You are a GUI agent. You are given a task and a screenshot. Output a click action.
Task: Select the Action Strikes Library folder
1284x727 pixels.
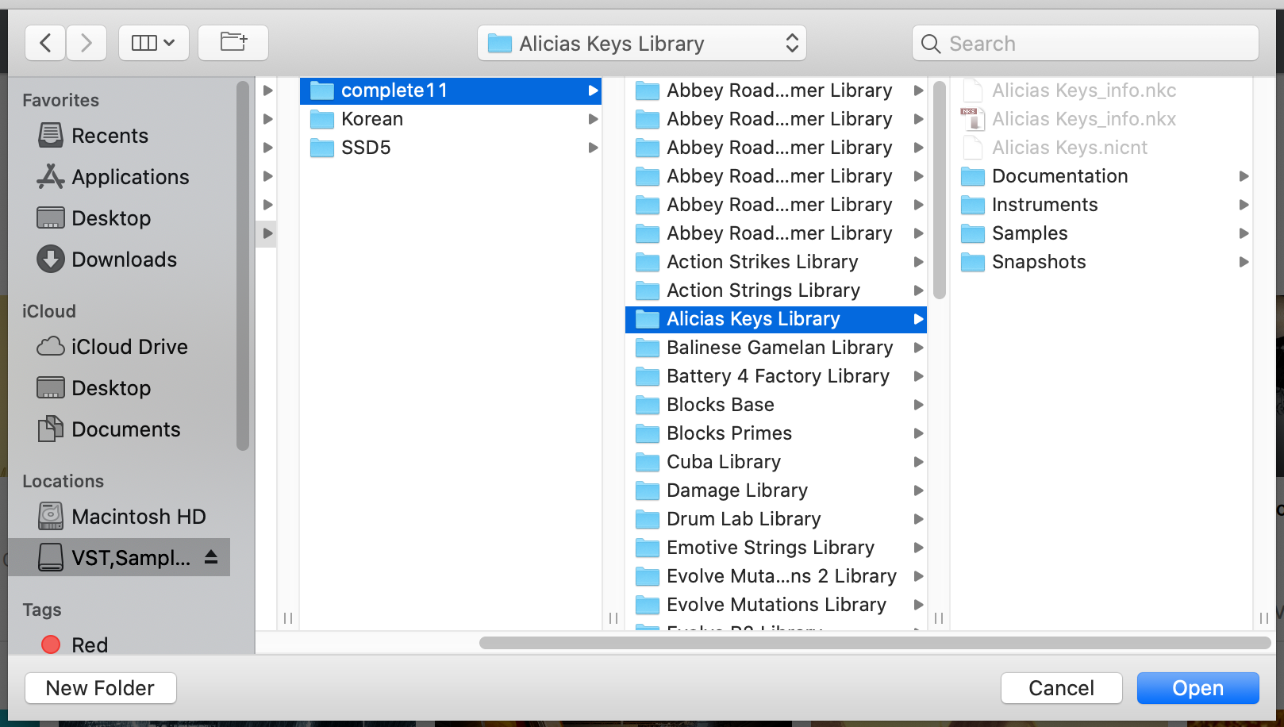click(776, 262)
